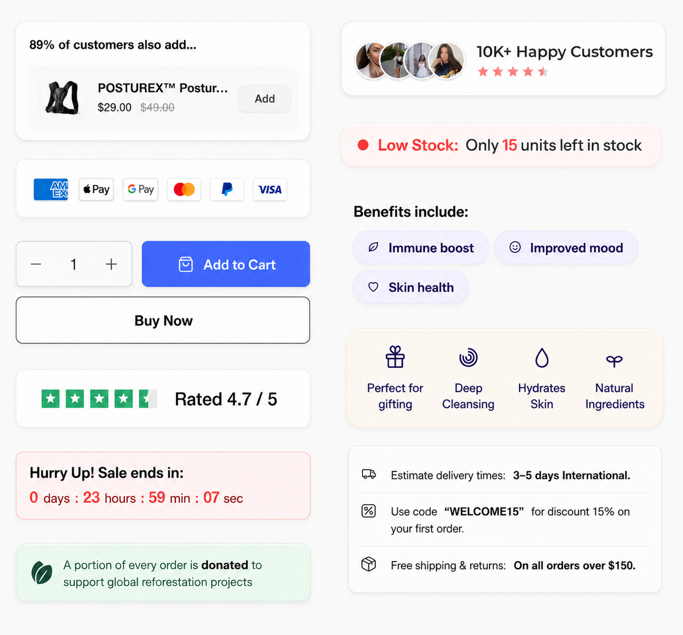Click the POSTUREX product thumbnail image

pos(62,98)
